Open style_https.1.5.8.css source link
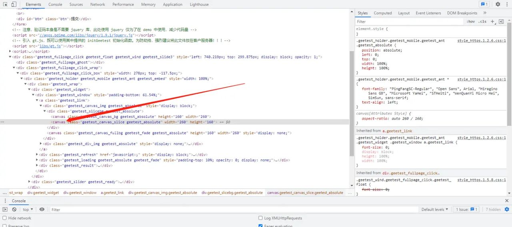 coord(482,180)
